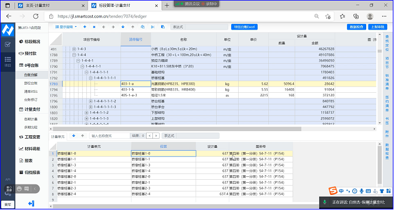The width and height of the screenshot is (394, 210).
Task: Click the blue down arrow in top toolbar
Action: tap(123, 27)
